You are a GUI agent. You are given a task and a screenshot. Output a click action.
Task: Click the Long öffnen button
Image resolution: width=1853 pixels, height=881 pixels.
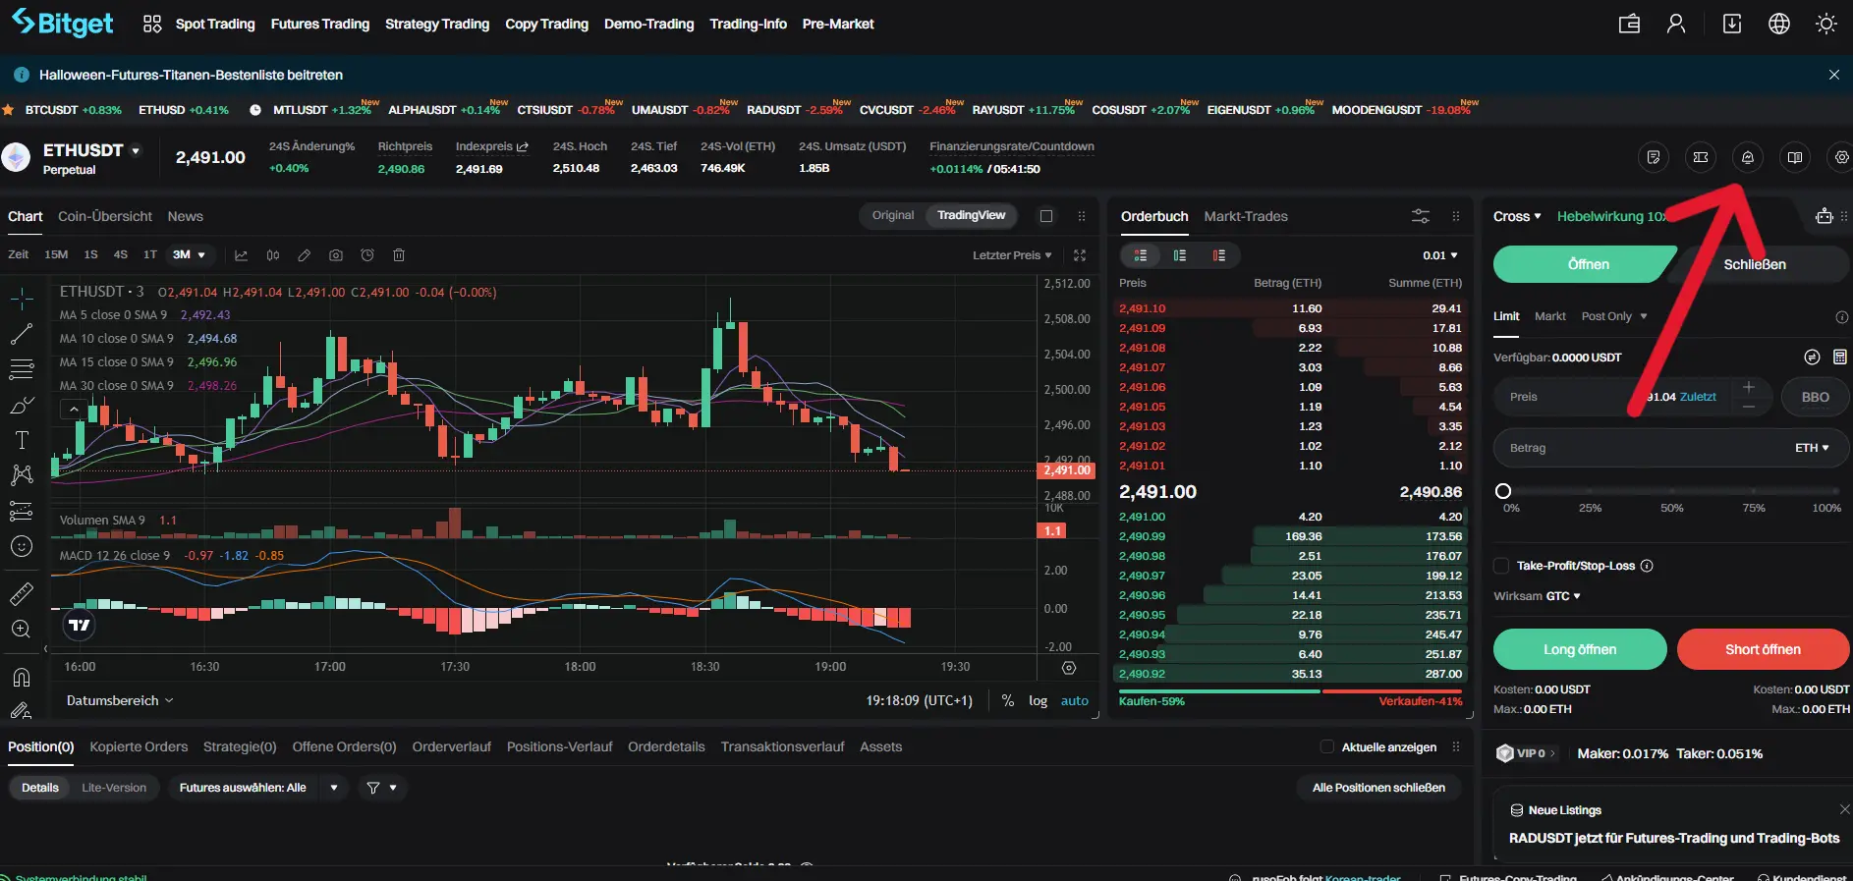click(1580, 649)
